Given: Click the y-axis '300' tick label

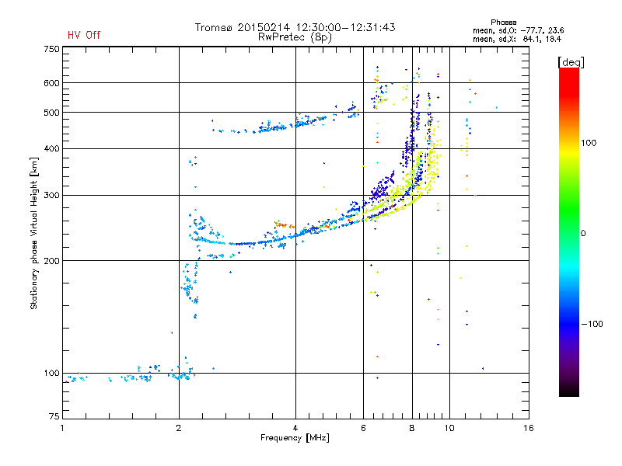Looking at the screenshot, I should [x=51, y=195].
